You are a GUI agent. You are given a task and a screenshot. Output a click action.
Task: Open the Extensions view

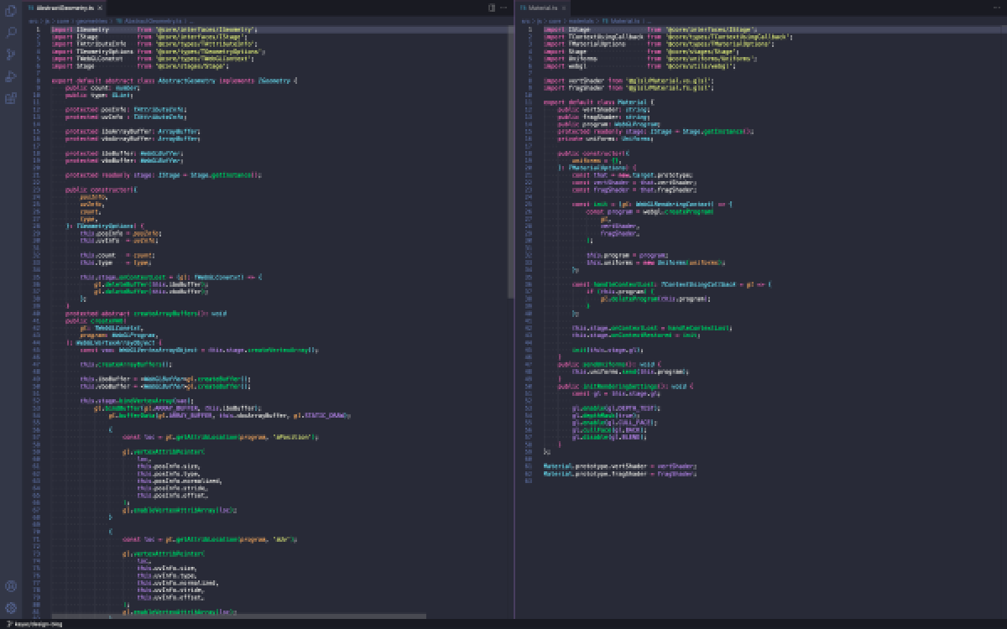tap(11, 98)
